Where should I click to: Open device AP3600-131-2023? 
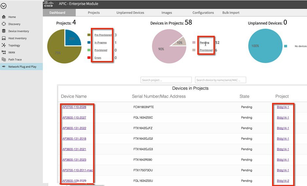point(74,160)
